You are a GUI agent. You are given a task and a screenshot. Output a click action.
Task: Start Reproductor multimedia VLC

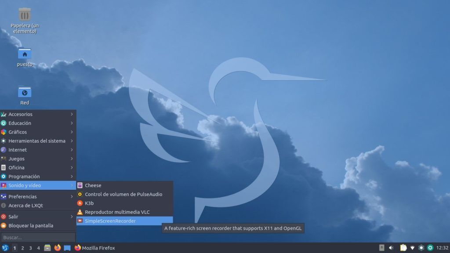(x=117, y=212)
